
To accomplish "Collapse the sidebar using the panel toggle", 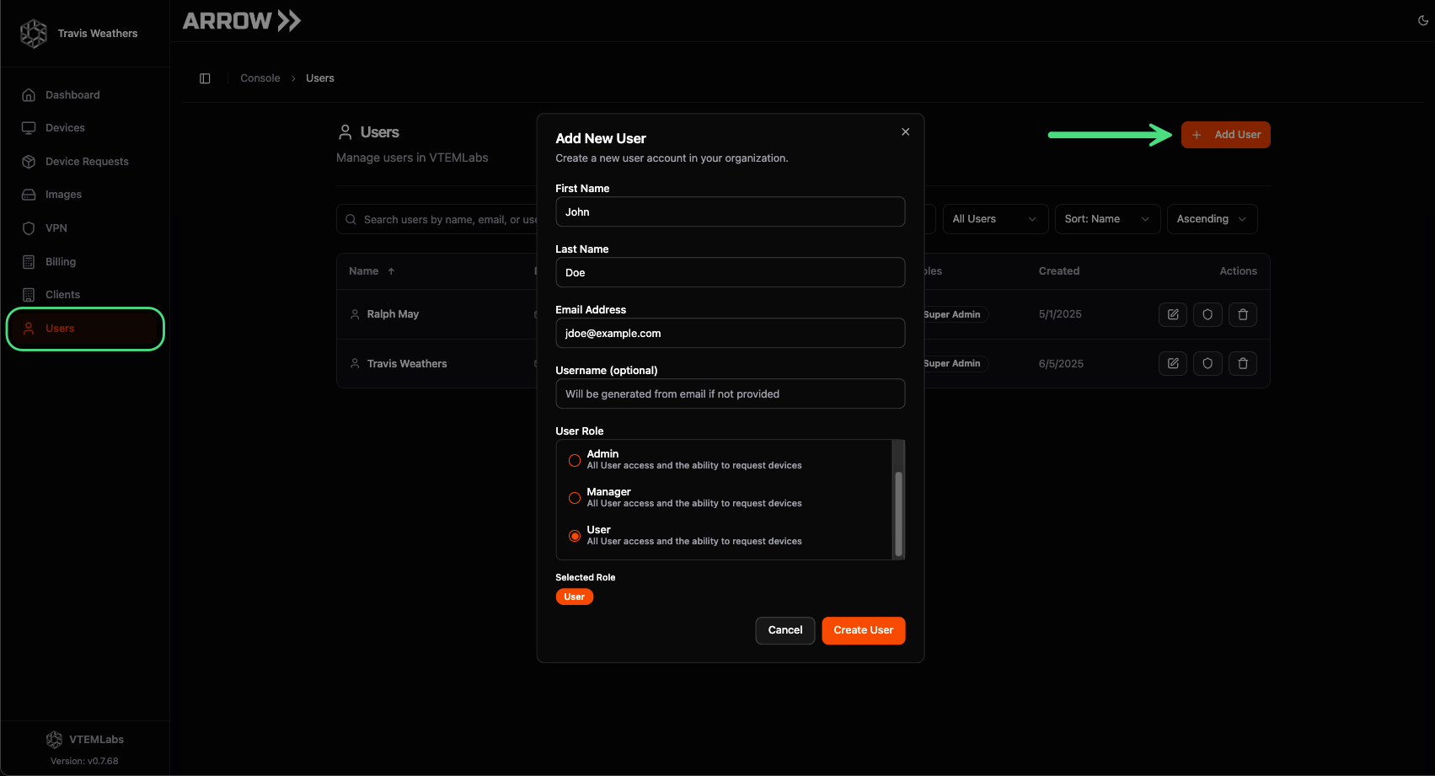I will pyautogui.click(x=205, y=78).
